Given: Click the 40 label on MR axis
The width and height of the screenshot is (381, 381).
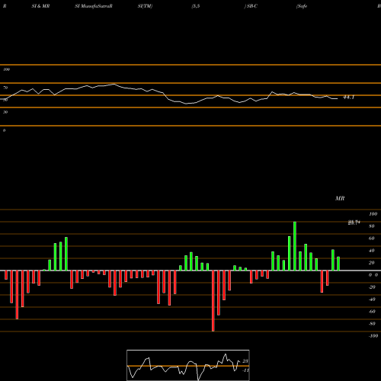Looking at the screenshot, I should tap(371, 251).
